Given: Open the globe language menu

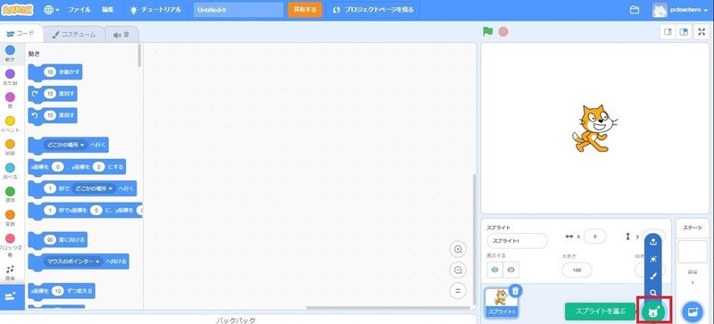Looking at the screenshot, I should (x=52, y=10).
